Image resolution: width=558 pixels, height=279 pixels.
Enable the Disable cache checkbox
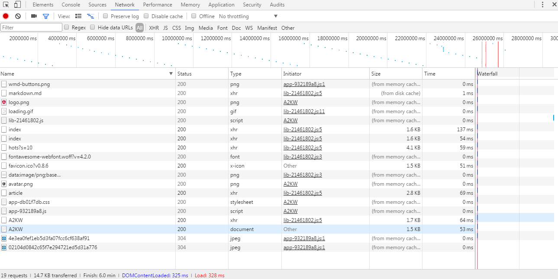[x=146, y=16]
